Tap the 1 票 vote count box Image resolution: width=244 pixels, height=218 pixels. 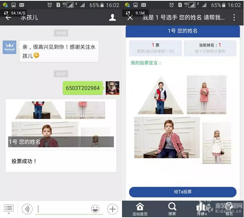pos(156,48)
